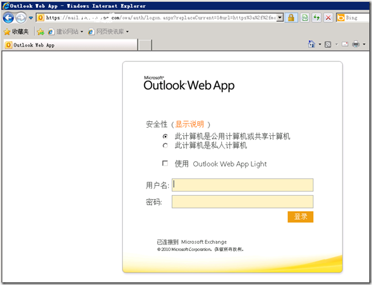Image resolution: width=372 pixels, height=285 pixels.
Task: Select the public or shared computer radio button
Action: [x=165, y=137]
